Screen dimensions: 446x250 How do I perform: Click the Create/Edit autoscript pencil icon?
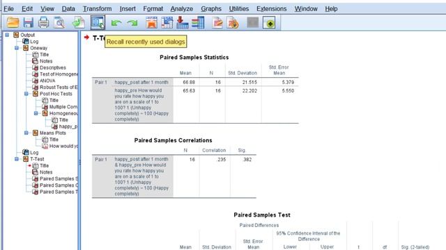[x=217, y=23]
